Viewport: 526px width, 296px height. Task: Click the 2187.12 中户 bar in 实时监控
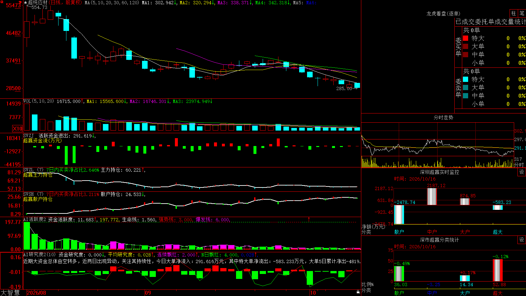tap(432, 196)
